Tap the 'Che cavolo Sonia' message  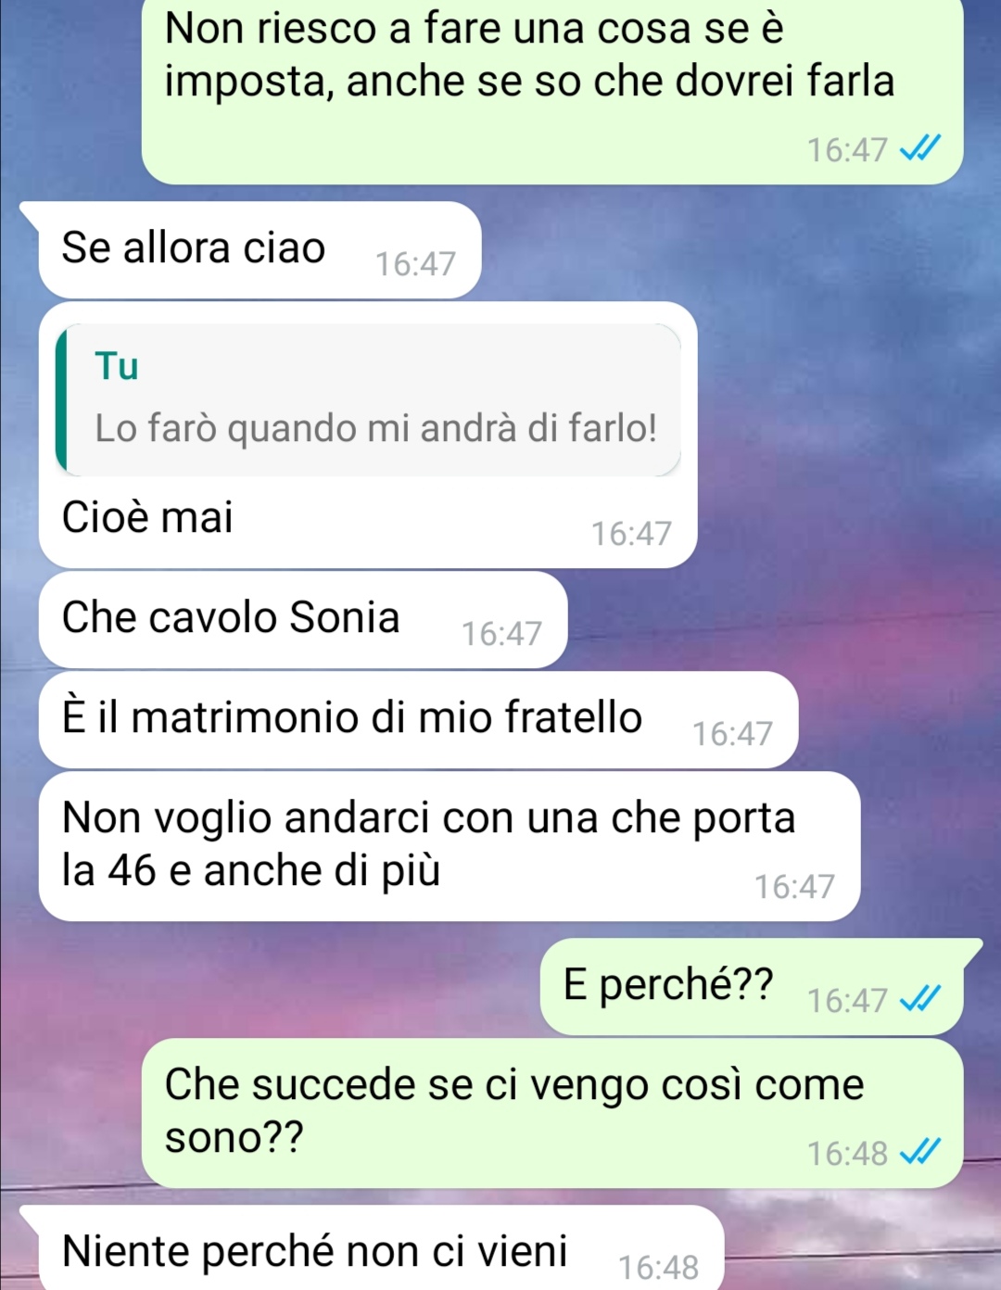(302, 619)
